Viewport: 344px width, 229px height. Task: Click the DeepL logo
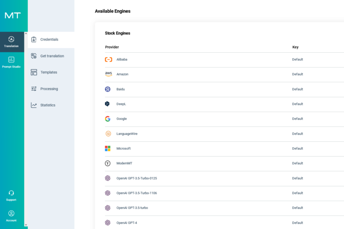(x=107, y=104)
